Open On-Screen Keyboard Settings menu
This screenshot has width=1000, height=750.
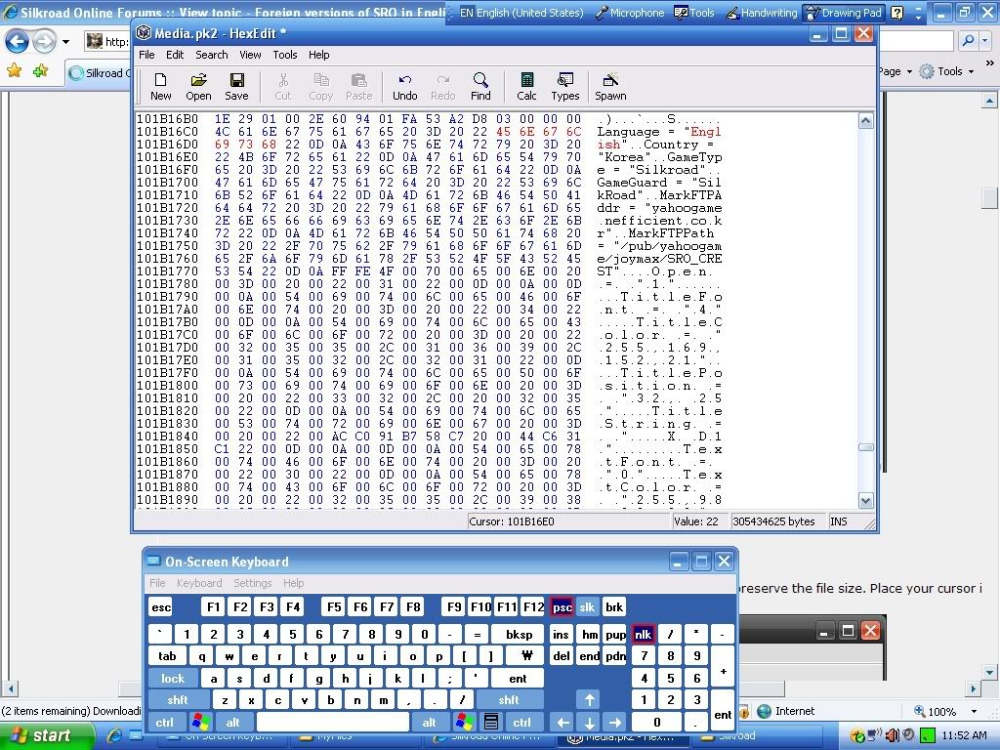click(253, 583)
